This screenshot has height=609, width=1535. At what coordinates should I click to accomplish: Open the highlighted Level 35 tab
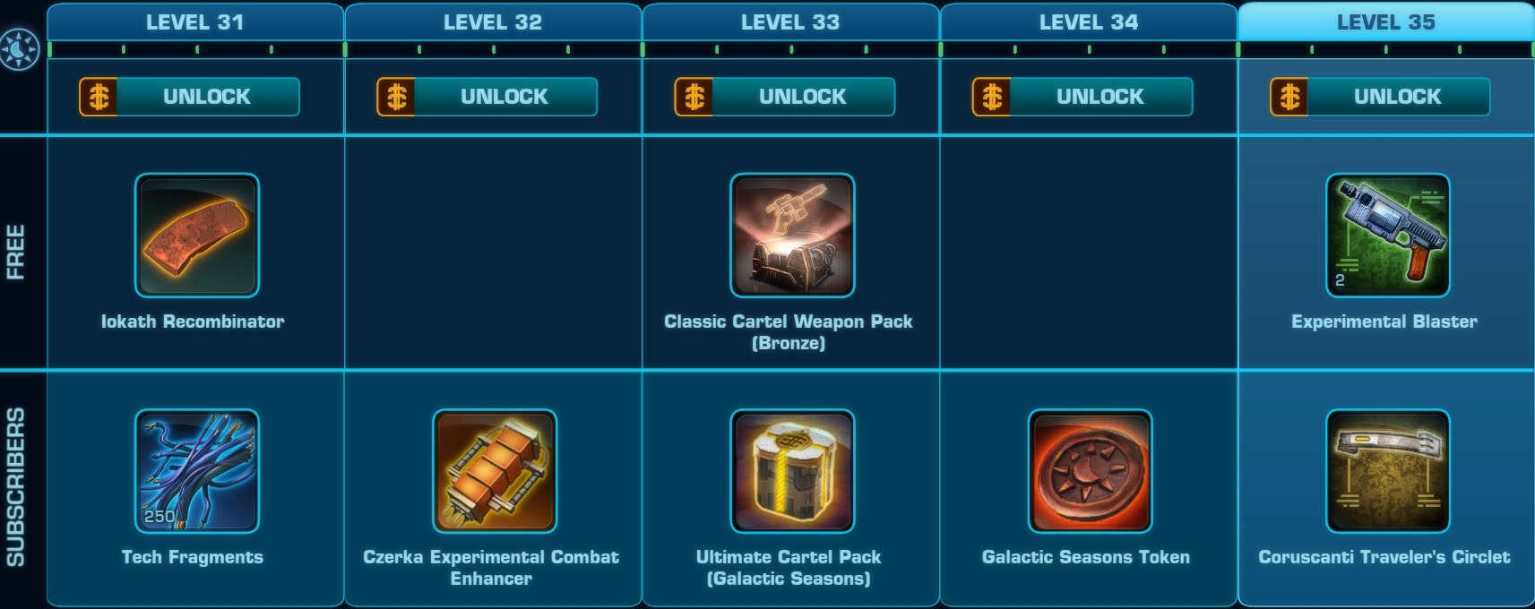[1385, 21]
